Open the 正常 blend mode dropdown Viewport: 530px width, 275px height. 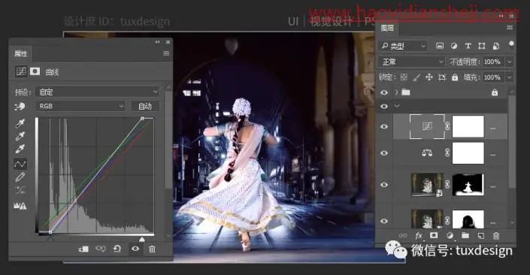point(411,62)
